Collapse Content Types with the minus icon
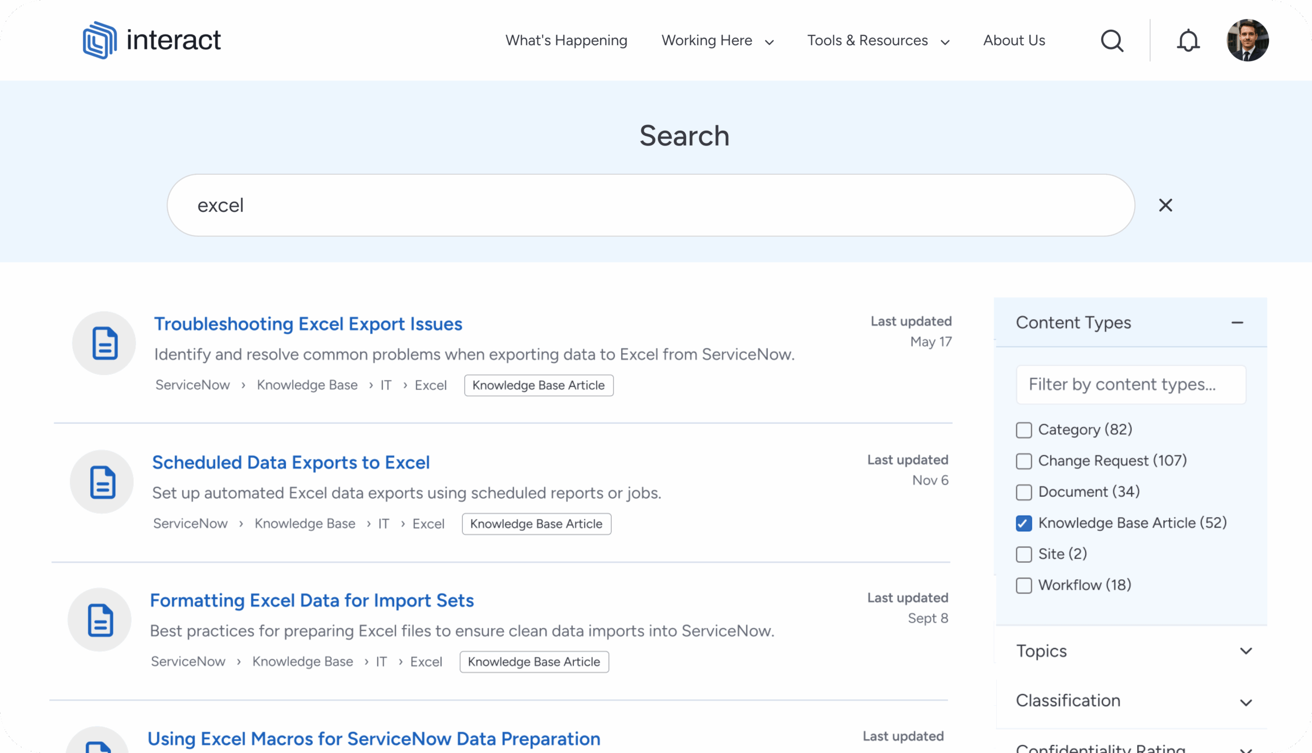The height and width of the screenshot is (753, 1312). click(x=1238, y=322)
